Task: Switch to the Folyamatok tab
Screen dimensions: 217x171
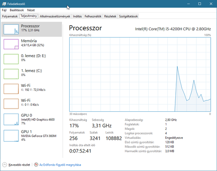Action: pos(10,16)
